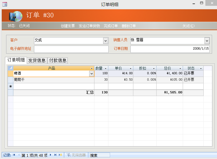
Task: Switch to the 订单明细 tab
Action: [x=16, y=60]
